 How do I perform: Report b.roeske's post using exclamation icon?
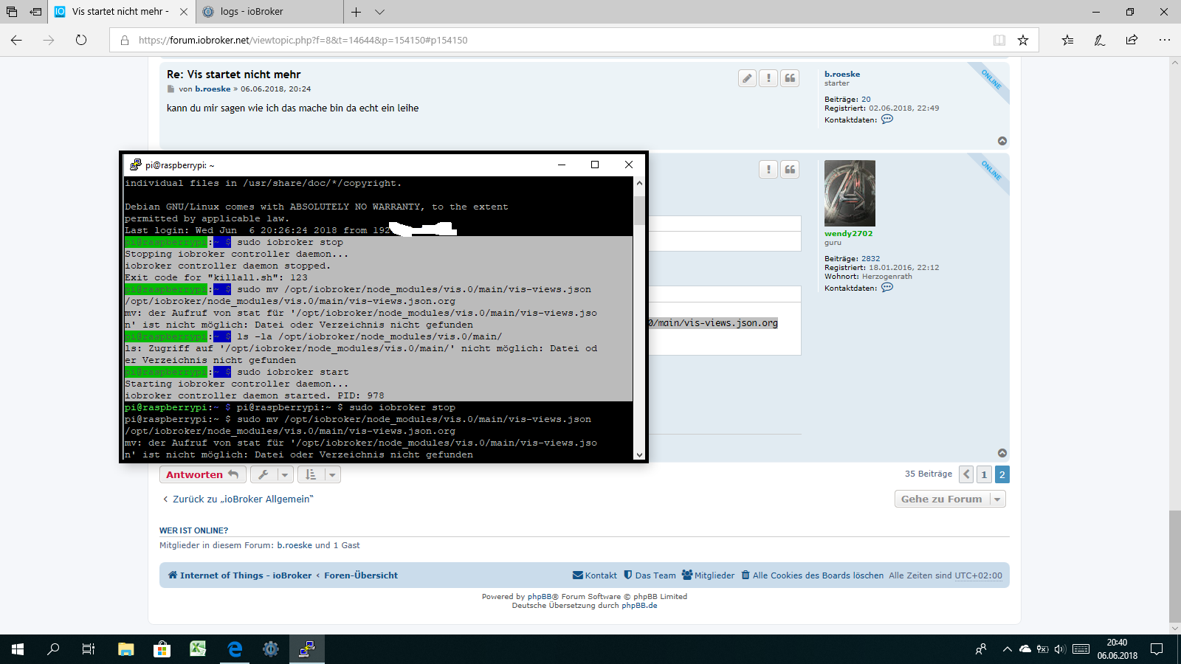[x=768, y=78]
